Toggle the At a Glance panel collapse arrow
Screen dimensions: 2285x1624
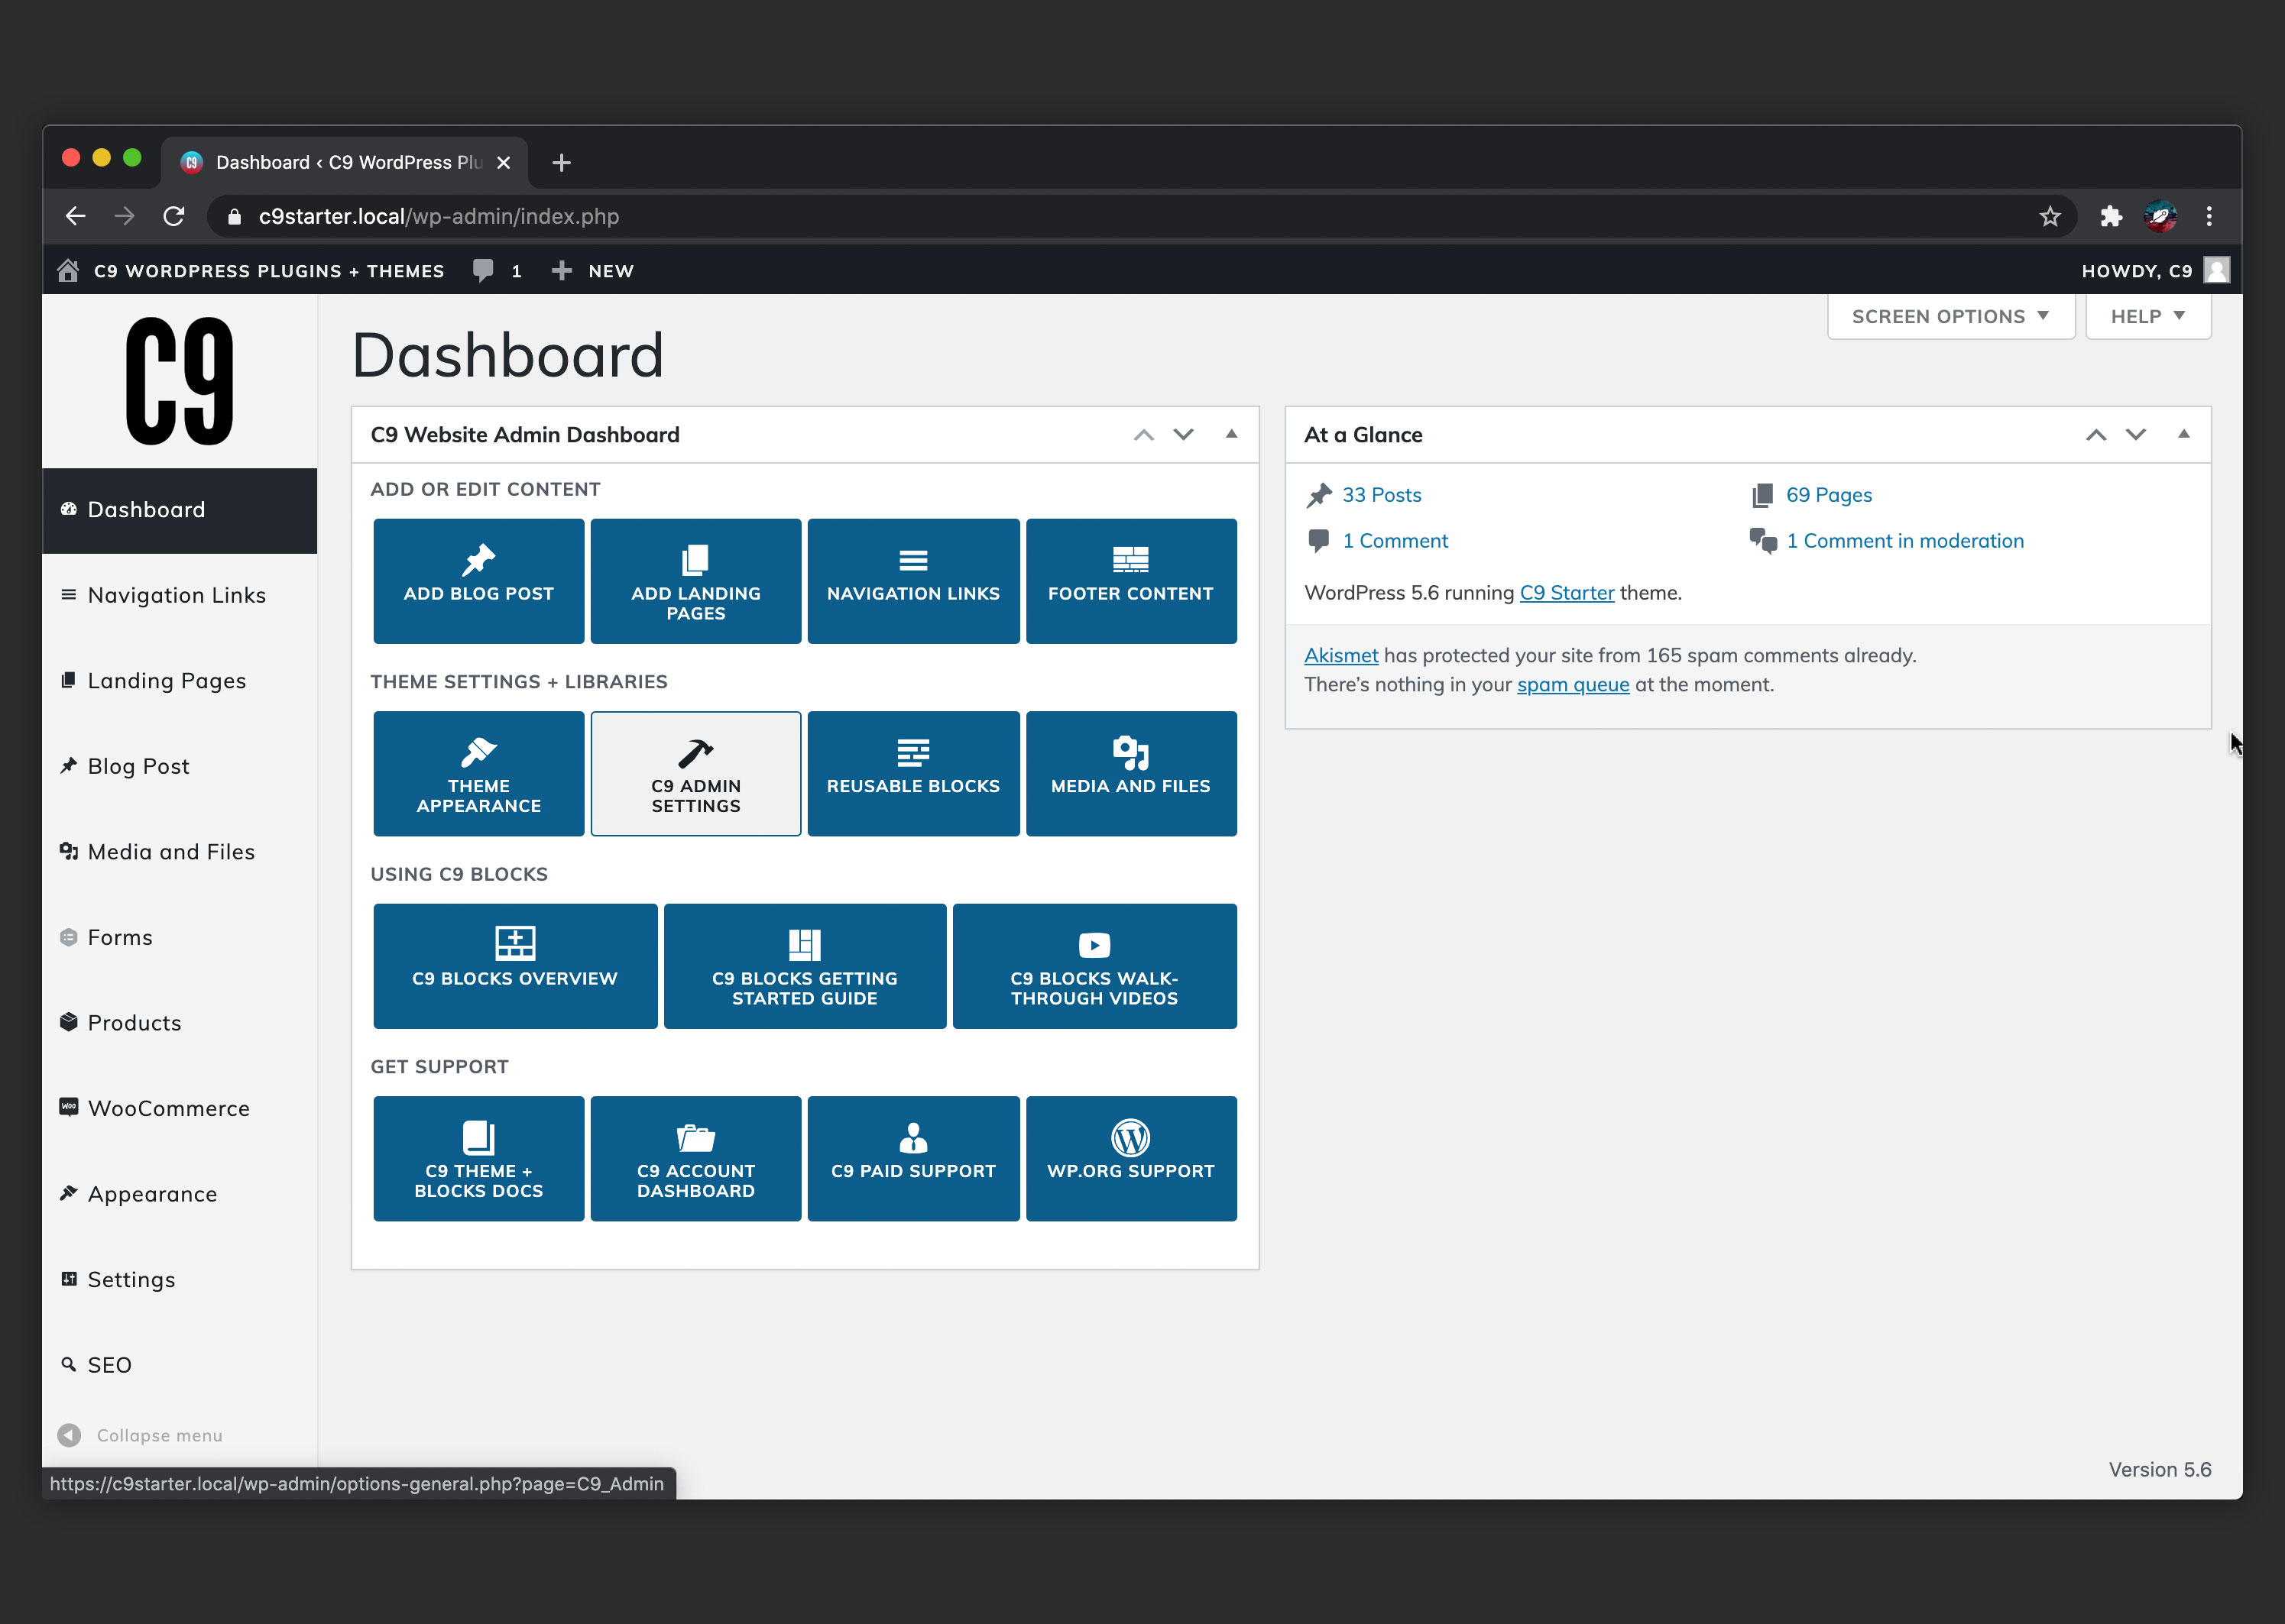point(2184,434)
